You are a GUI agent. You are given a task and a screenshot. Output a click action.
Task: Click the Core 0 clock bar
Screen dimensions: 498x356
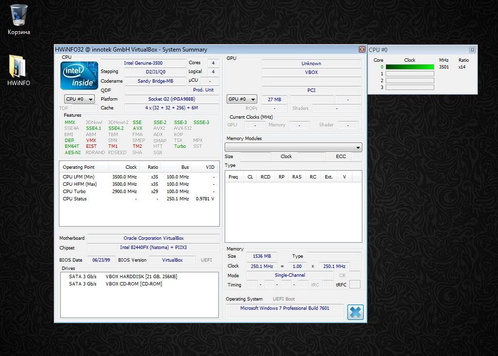click(x=409, y=67)
